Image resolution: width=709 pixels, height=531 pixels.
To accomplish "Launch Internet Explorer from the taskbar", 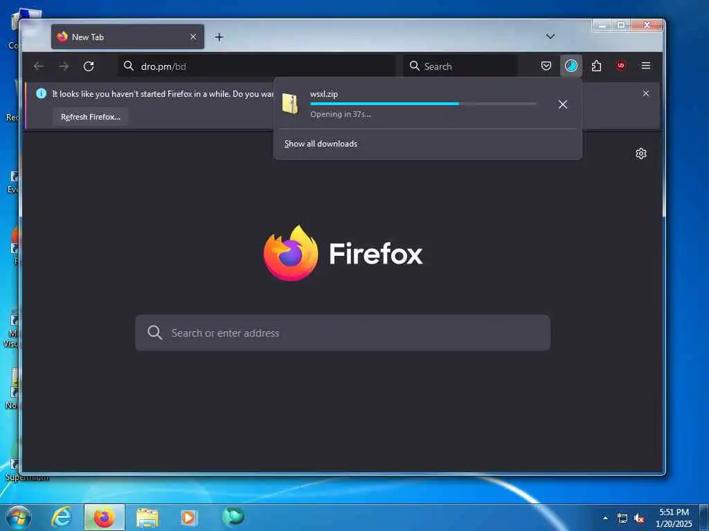I will pyautogui.click(x=62, y=517).
